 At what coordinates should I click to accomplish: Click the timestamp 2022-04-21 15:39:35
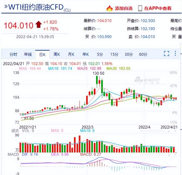[x=35, y=37]
